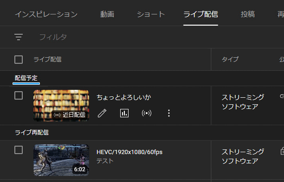Image resolution: width=284 pixels, height=182 pixels.
Task: Click the HEVC/1920x1080/60fps title
Action: click(x=129, y=152)
